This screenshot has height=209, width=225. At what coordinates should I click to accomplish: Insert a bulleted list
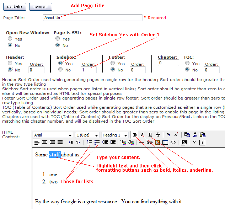tap(97, 143)
